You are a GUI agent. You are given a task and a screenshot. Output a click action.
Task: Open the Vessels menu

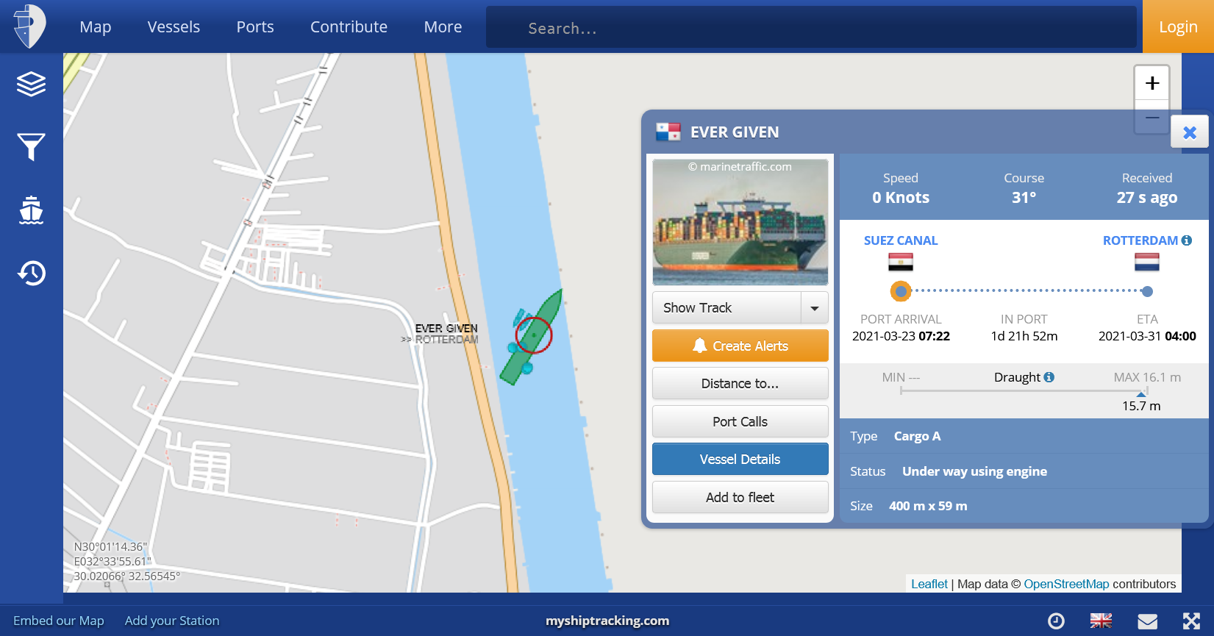[x=174, y=27]
